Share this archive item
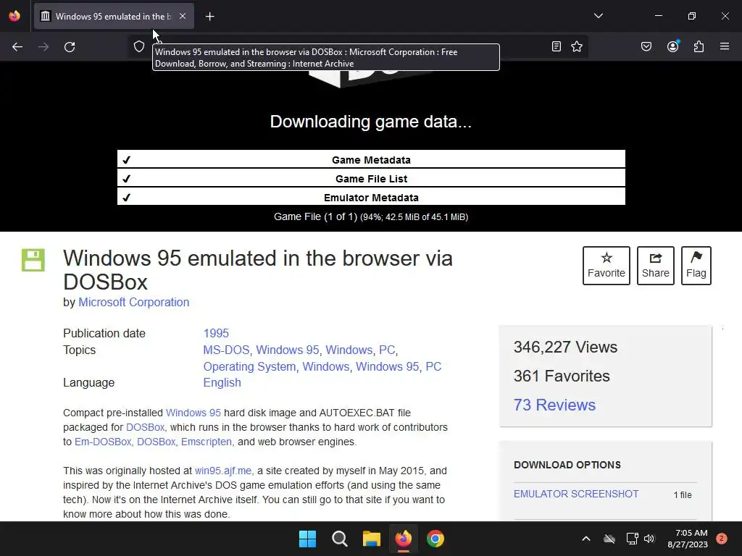This screenshot has height=556, width=742. 655,265
